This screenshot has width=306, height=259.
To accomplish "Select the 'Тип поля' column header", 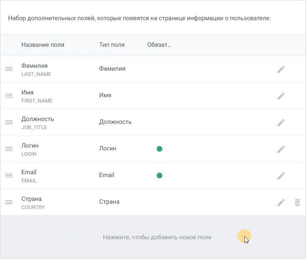I will click(112, 45).
